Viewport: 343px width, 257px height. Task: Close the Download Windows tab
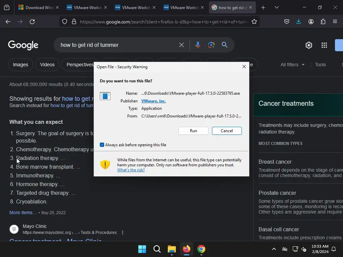[x=57, y=8]
